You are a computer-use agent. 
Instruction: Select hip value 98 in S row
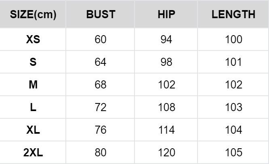[166, 63]
